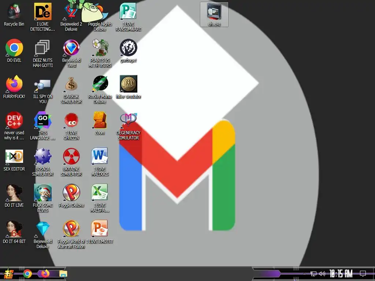
Task: Click the 'DARKOK SIMULATOR' money bag icon
Action: (71, 90)
